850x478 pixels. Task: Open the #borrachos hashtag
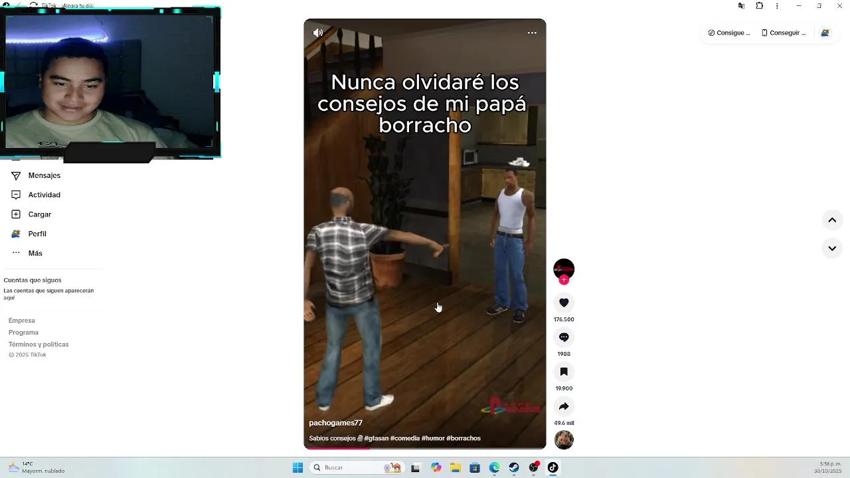pos(464,438)
